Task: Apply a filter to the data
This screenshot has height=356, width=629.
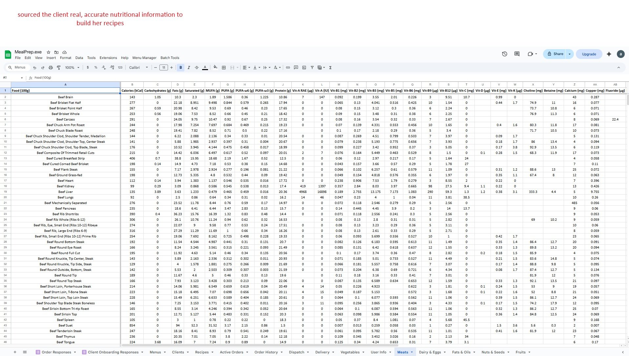Action: point(312,67)
